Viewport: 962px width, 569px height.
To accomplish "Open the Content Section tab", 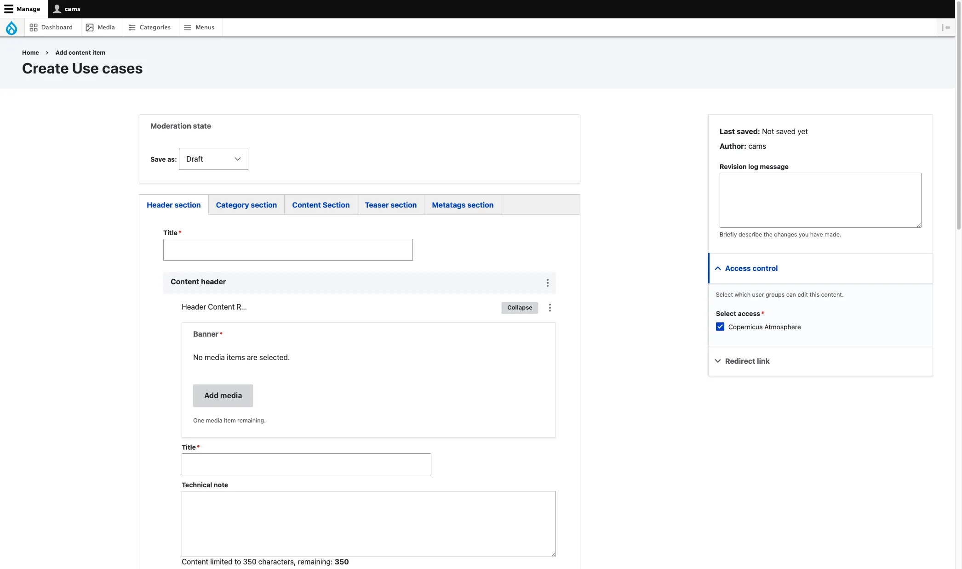I will point(321,205).
